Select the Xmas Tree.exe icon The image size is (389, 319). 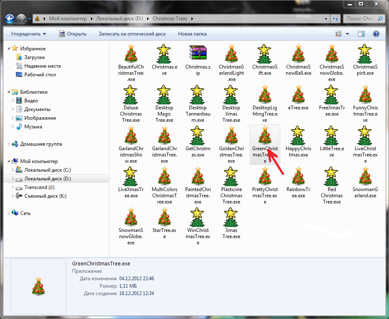(231, 217)
